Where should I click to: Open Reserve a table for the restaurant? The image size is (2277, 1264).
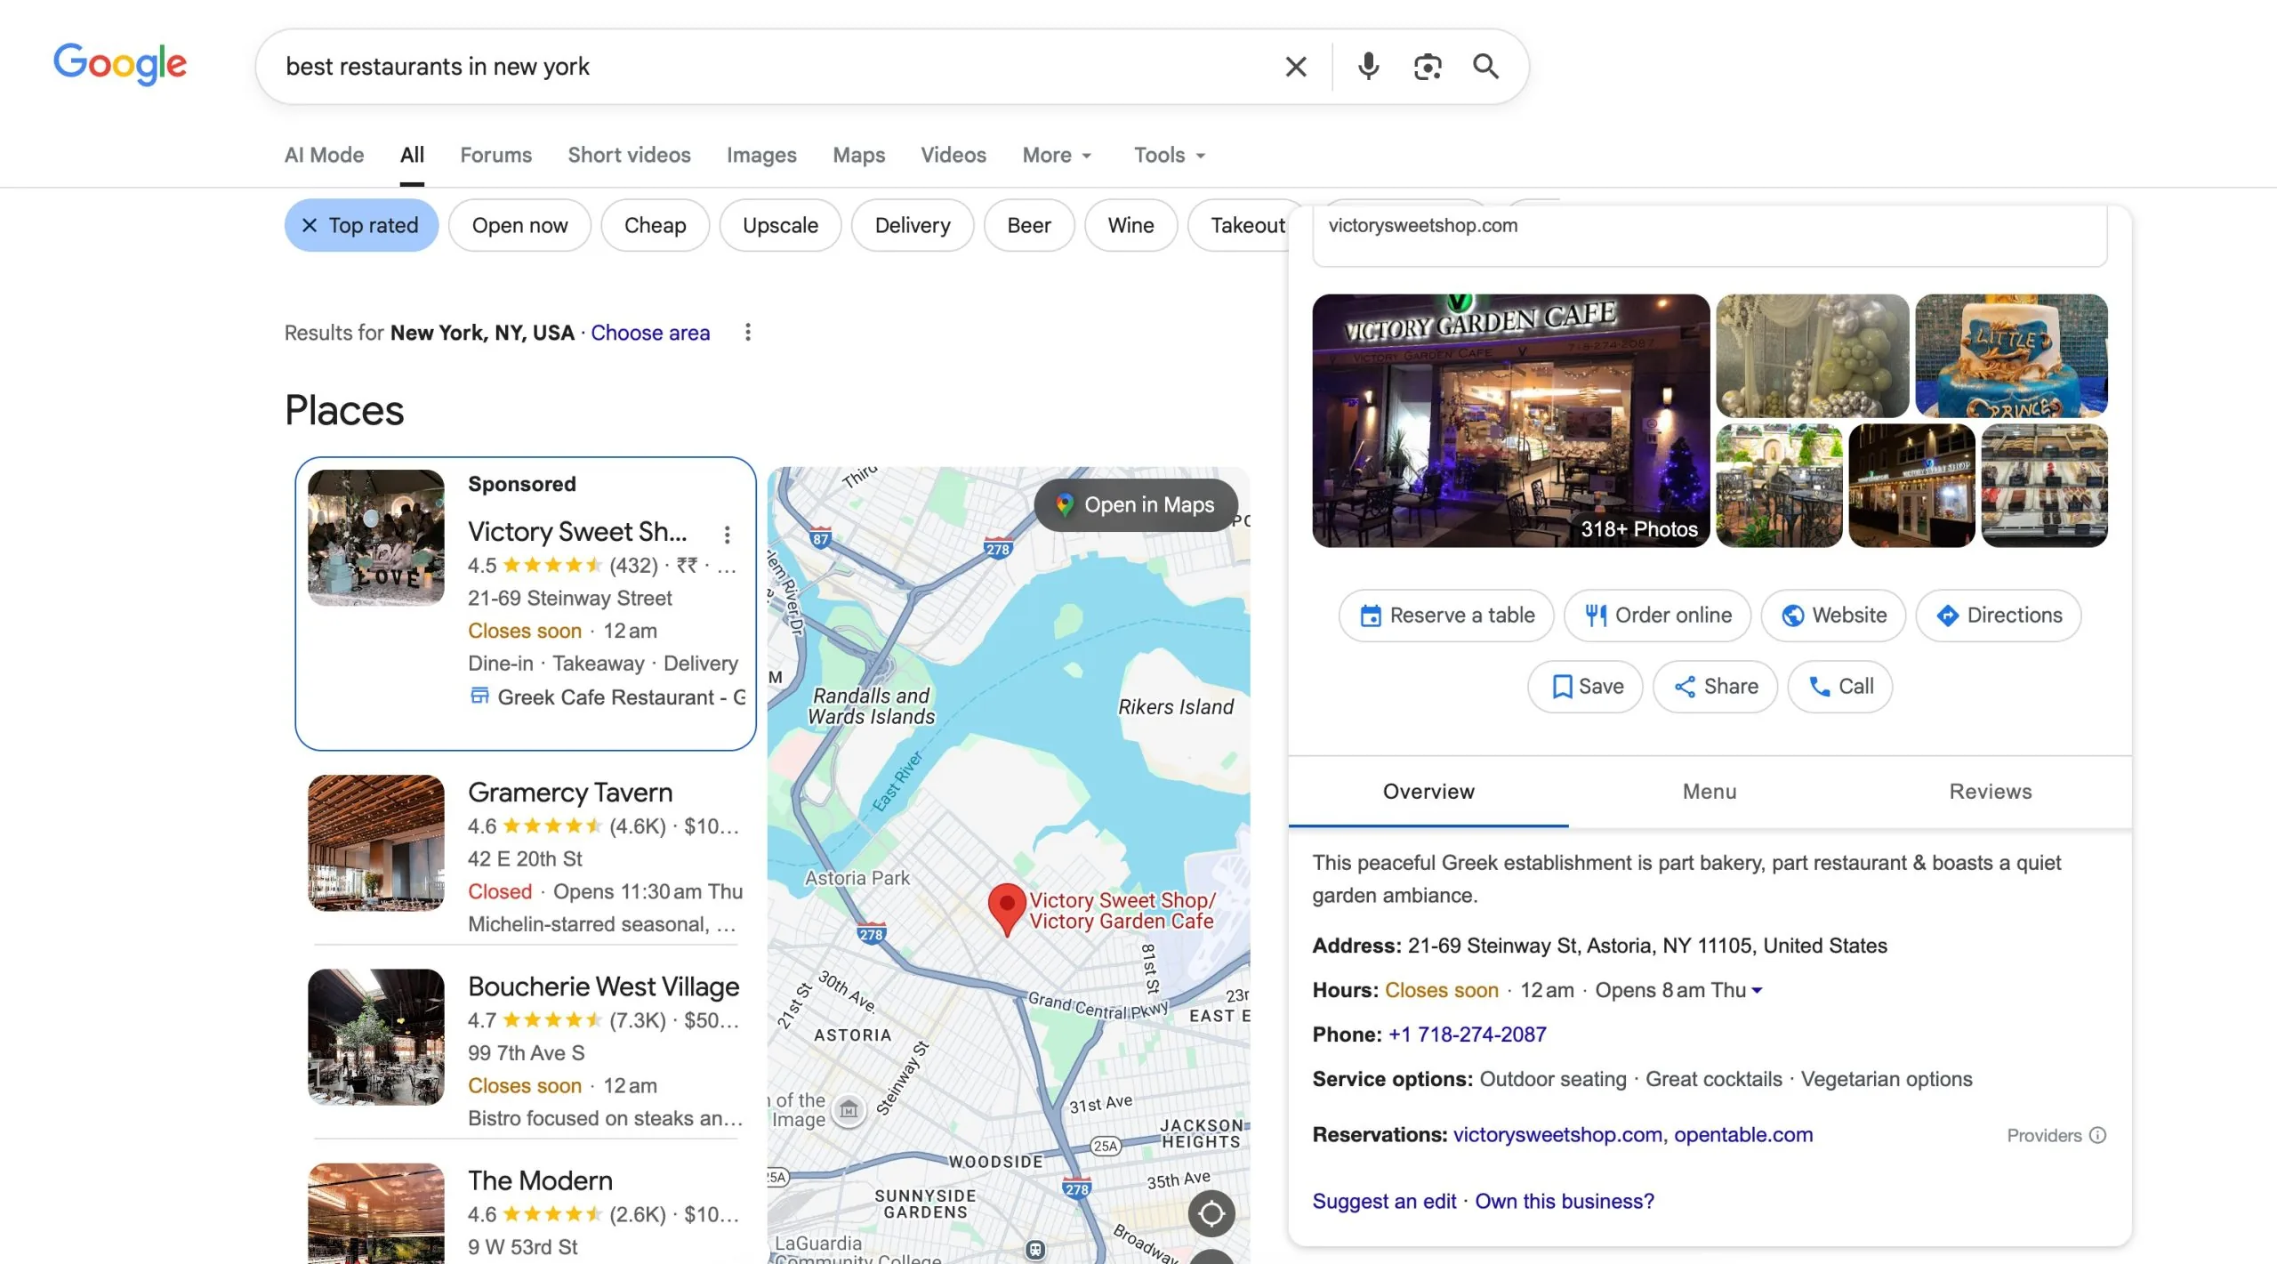coord(1444,615)
